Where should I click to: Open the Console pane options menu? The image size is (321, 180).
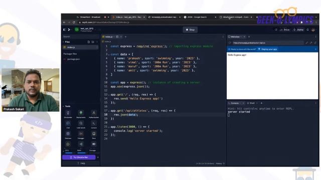point(315,103)
